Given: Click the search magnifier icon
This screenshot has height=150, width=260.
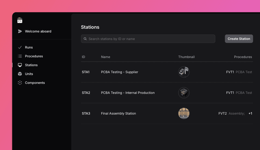Looking at the screenshot, I should tap(85, 39).
